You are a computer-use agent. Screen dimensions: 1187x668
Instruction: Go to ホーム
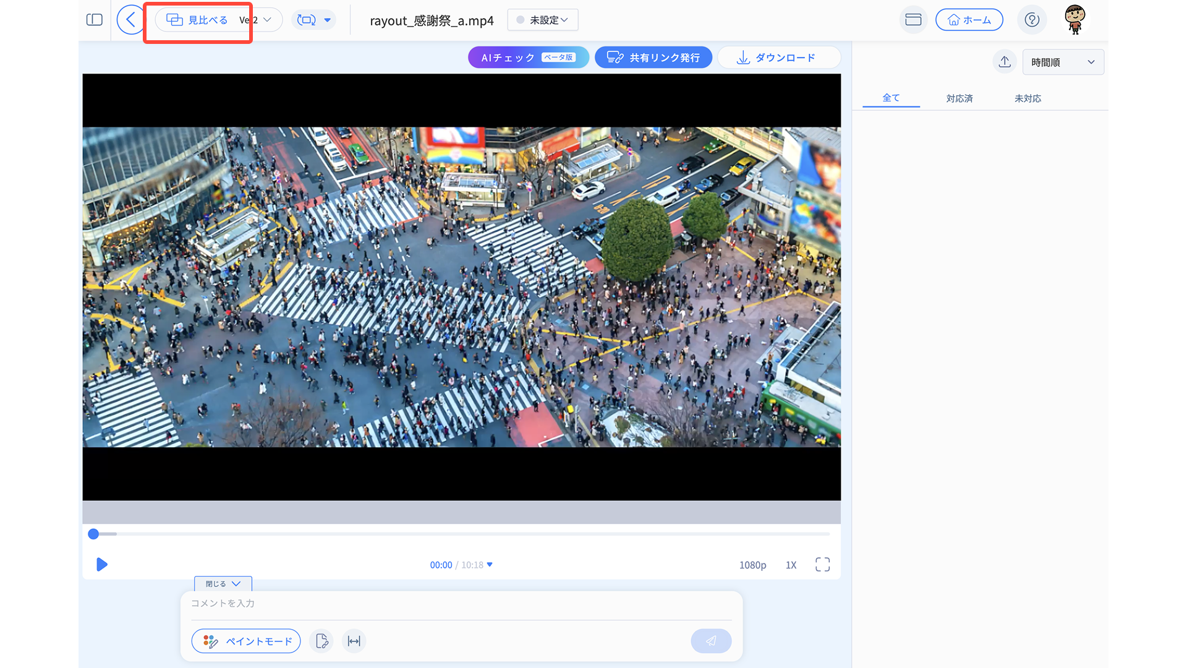click(969, 20)
